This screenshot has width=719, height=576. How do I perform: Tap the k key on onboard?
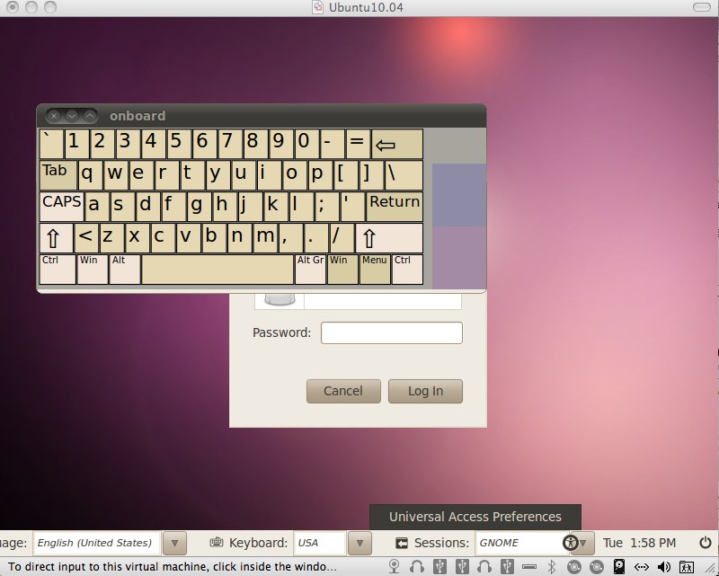pyautogui.click(x=276, y=207)
